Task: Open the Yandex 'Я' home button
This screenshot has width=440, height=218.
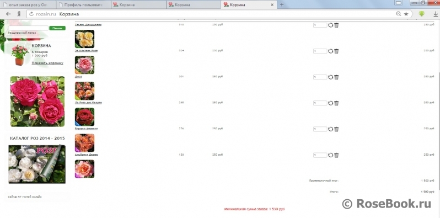Action: [19, 14]
